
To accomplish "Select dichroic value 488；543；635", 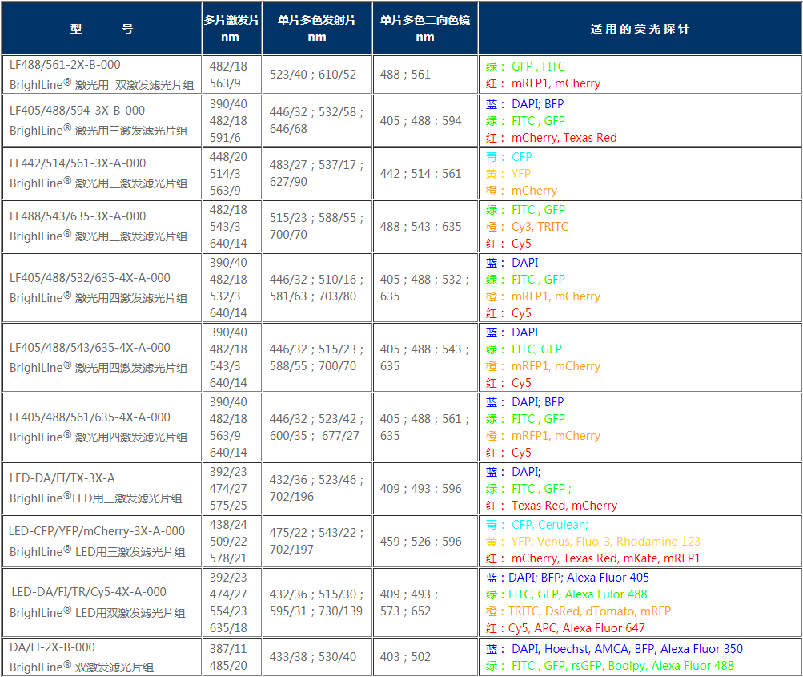I will coord(420,227).
